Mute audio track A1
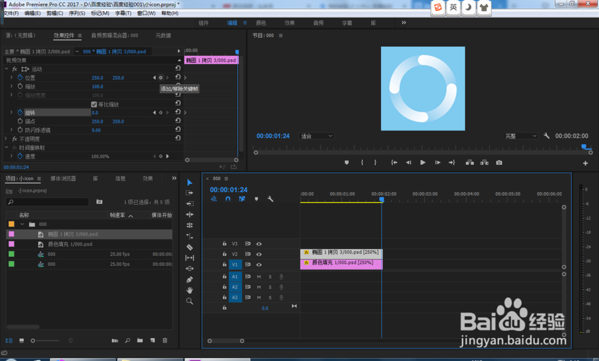The width and height of the screenshot is (599, 361). (259, 277)
